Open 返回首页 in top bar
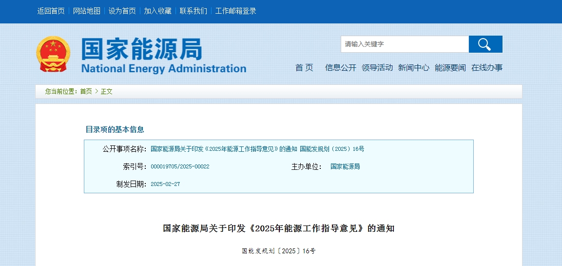 click(x=51, y=11)
